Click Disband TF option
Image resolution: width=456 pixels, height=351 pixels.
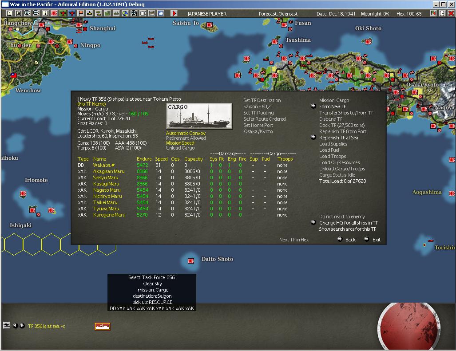pos(331,119)
